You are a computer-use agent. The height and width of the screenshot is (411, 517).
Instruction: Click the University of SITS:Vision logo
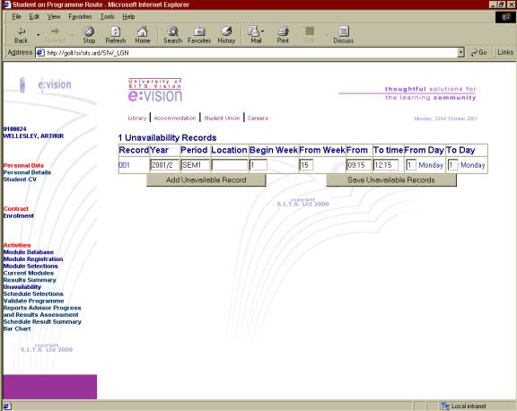[155, 91]
